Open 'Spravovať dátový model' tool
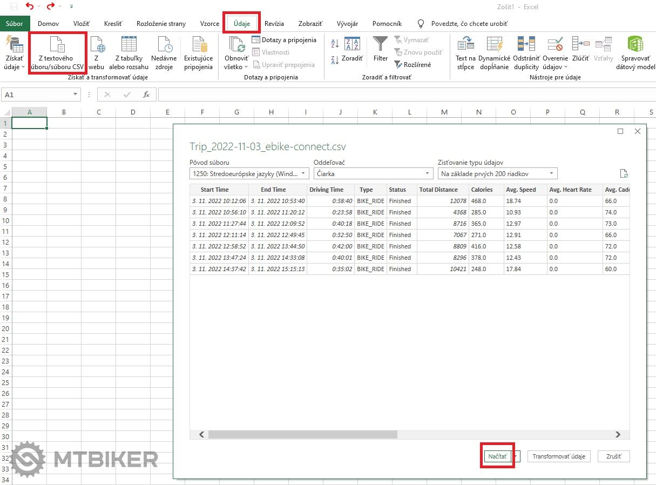 (x=635, y=44)
